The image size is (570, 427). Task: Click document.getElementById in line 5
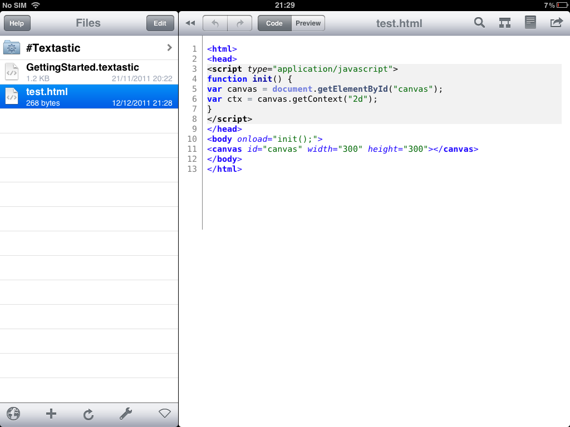330,89
